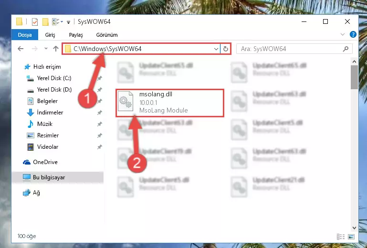Open Müzik folder in sidebar
367x248 pixels.
[x=44, y=124]
